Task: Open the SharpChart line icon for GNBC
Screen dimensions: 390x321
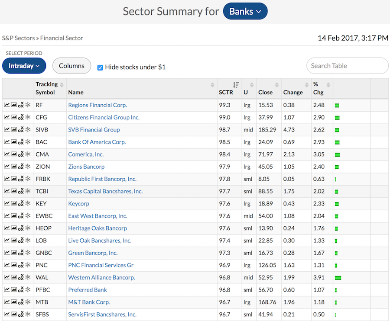Action: click(6, 253)
